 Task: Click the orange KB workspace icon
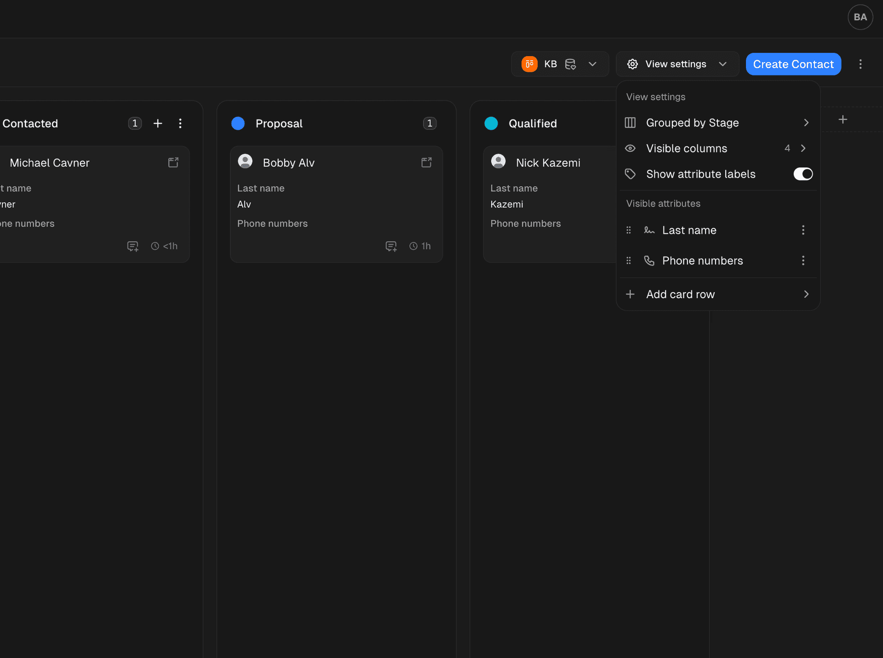[529, 64]
